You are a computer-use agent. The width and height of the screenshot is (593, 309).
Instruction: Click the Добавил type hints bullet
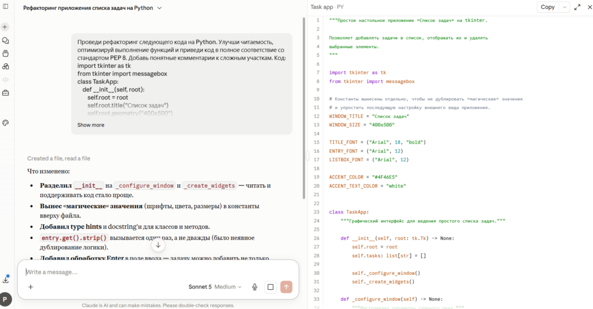tap(125, 227)
